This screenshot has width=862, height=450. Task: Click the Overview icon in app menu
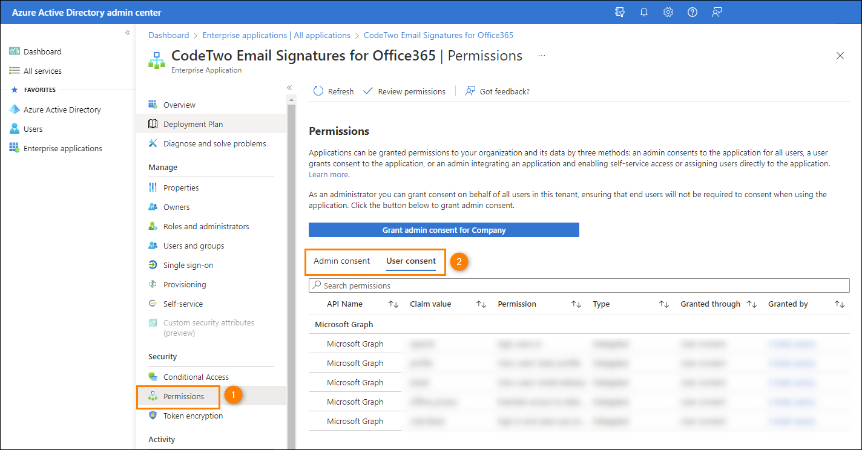153,105
